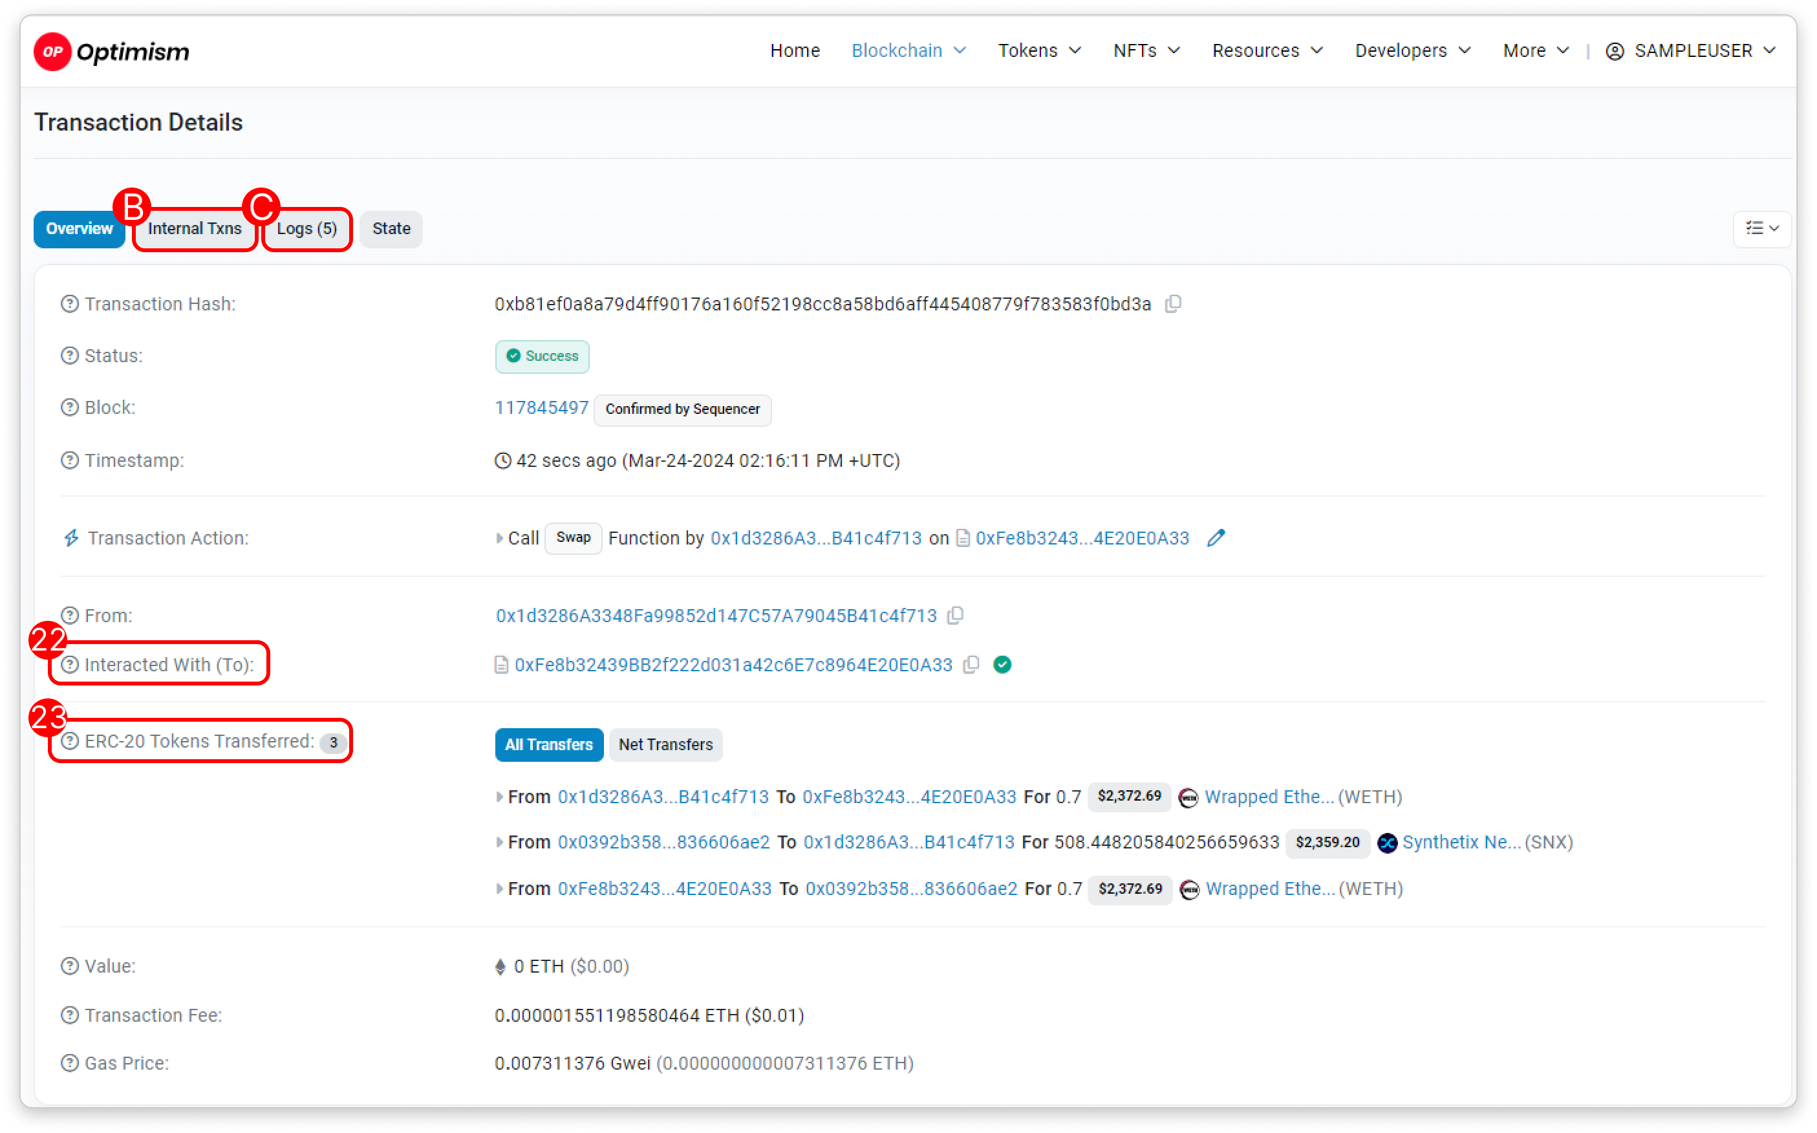Screen dimensions: 1817x1133
Task: Open the More dropdown menu
Action: click(x=1535, y=51)
